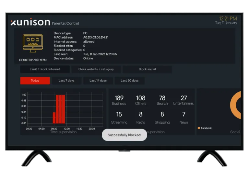The height and width of the screenshot is (181, 249).
Task: Open the Limit / block internet option
Action: coord(45,69)
